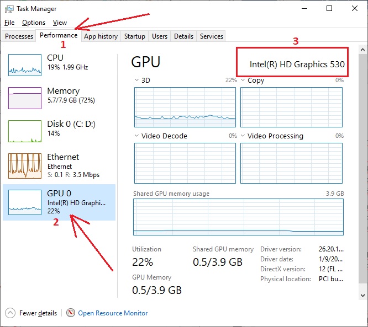
Task: Open the Copy engine dropdown chevron
Action: [243, 80]
